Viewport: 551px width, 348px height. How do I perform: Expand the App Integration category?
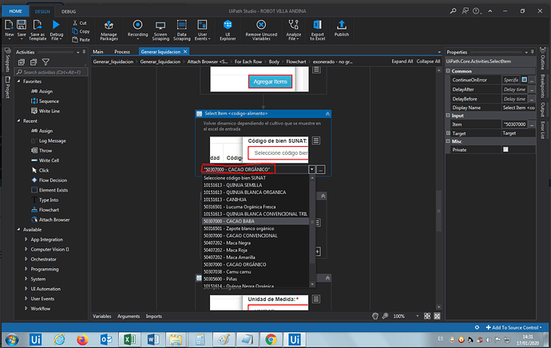pyautogui.click(x=26, y=239)
